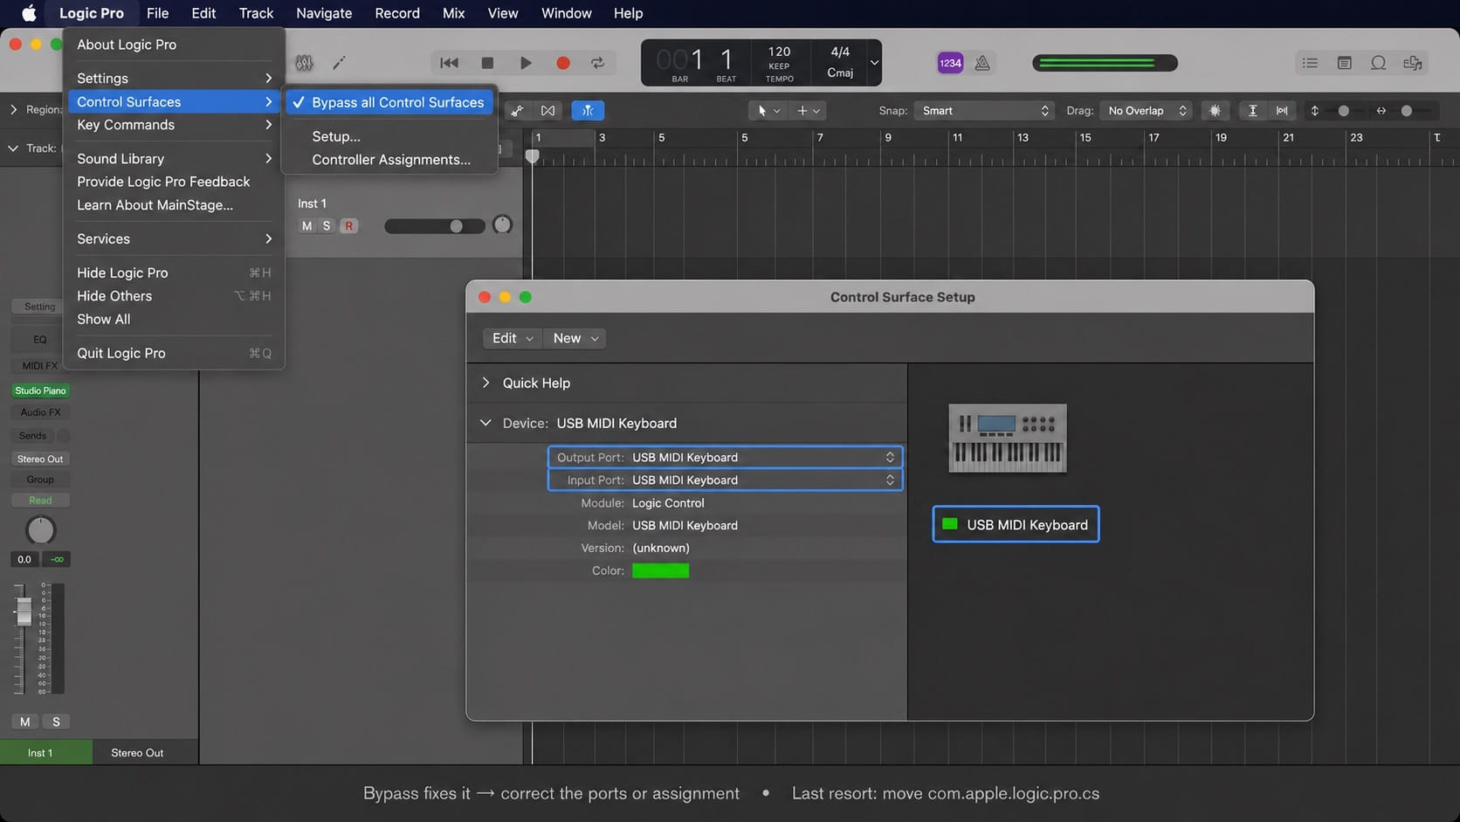1460x822 pixels.
Task: Open Command-click Tool menu with plus
Action: tap(808, 111)
